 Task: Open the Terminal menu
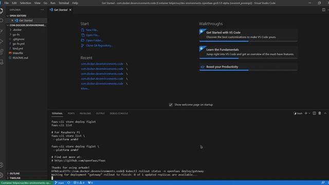coord(64,3)
